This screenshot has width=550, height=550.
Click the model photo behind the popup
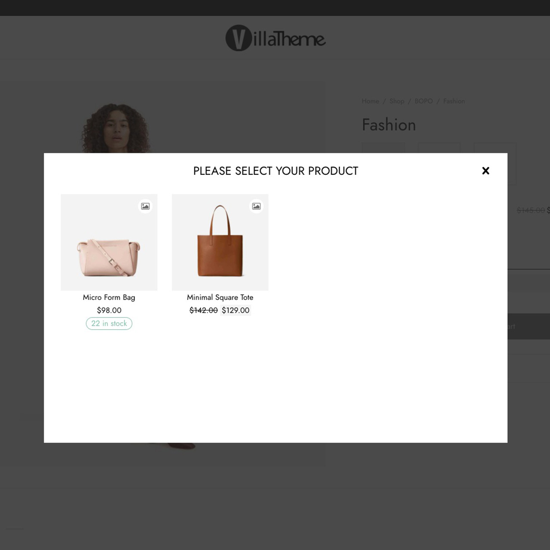click(x=116, y=127)
